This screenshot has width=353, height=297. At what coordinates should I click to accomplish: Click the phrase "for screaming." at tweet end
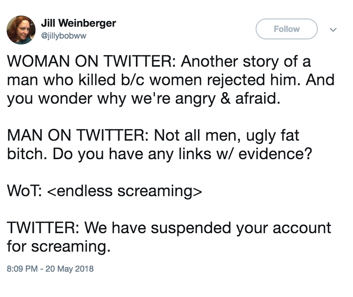[x=59, y=247]
